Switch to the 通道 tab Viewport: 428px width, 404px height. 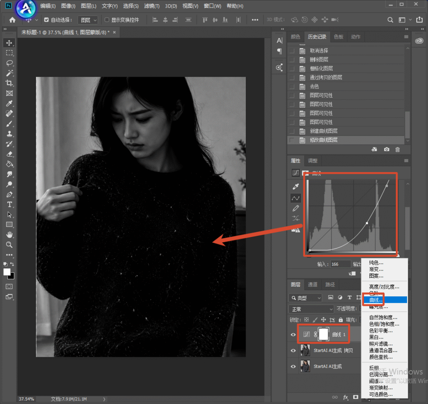(313, 285)
